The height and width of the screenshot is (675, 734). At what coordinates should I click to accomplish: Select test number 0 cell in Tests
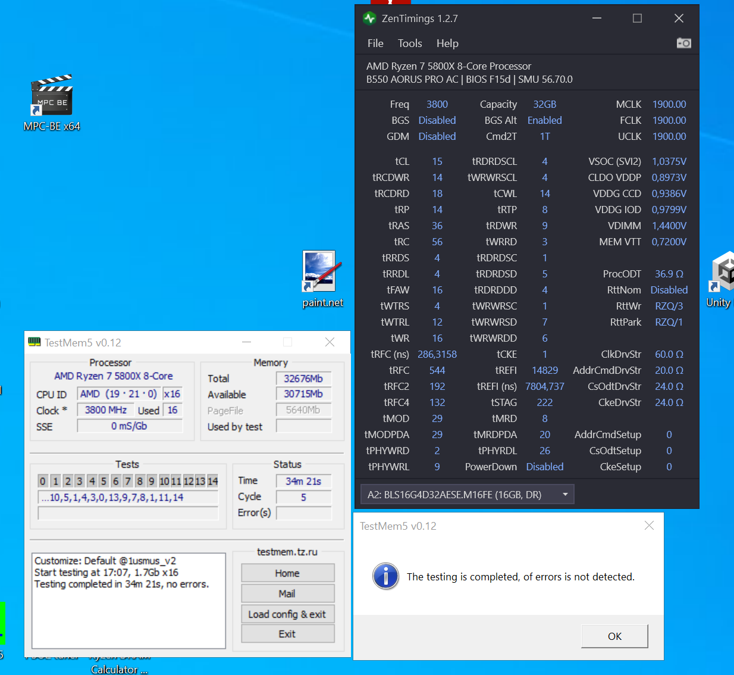[x=43, y=481]
